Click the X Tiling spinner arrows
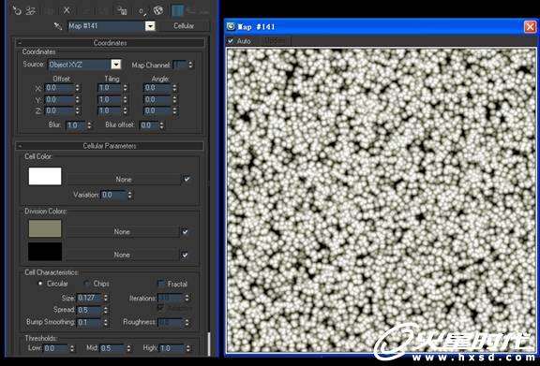 click(125, 88)
